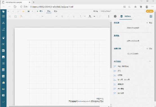The height and width of the screenshot is (107, 156).
Task: Click the design canvas horizontal scrollbar
Action: pos(54,106)
